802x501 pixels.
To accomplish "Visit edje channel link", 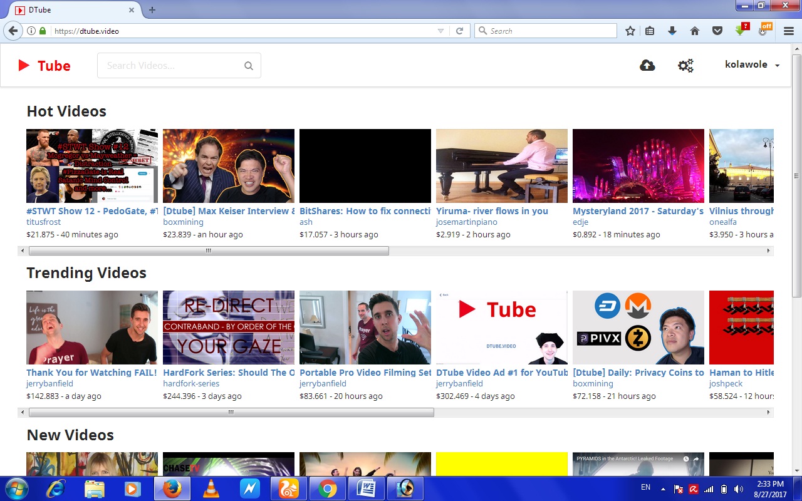I will pos(580,222).
